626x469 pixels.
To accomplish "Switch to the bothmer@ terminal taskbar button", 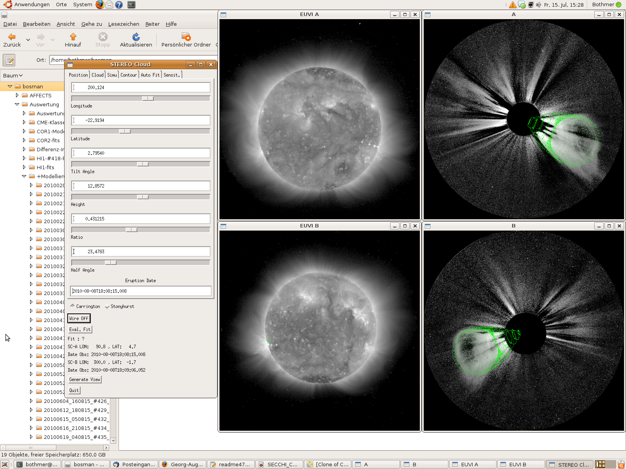I will click(38, 464).
